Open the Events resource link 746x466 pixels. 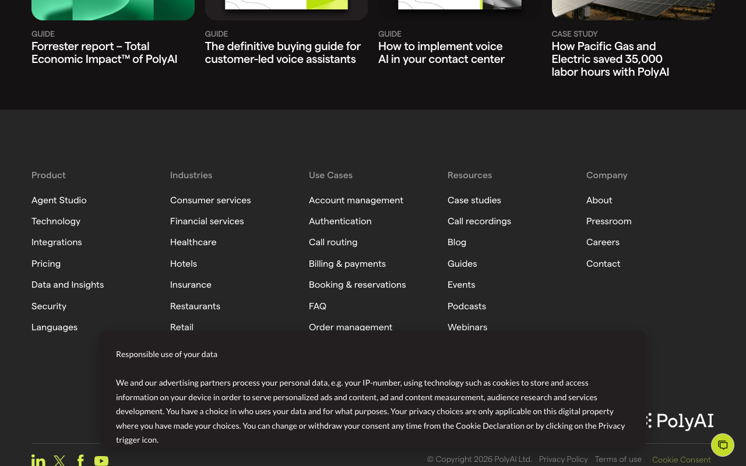tap(462, 285)
